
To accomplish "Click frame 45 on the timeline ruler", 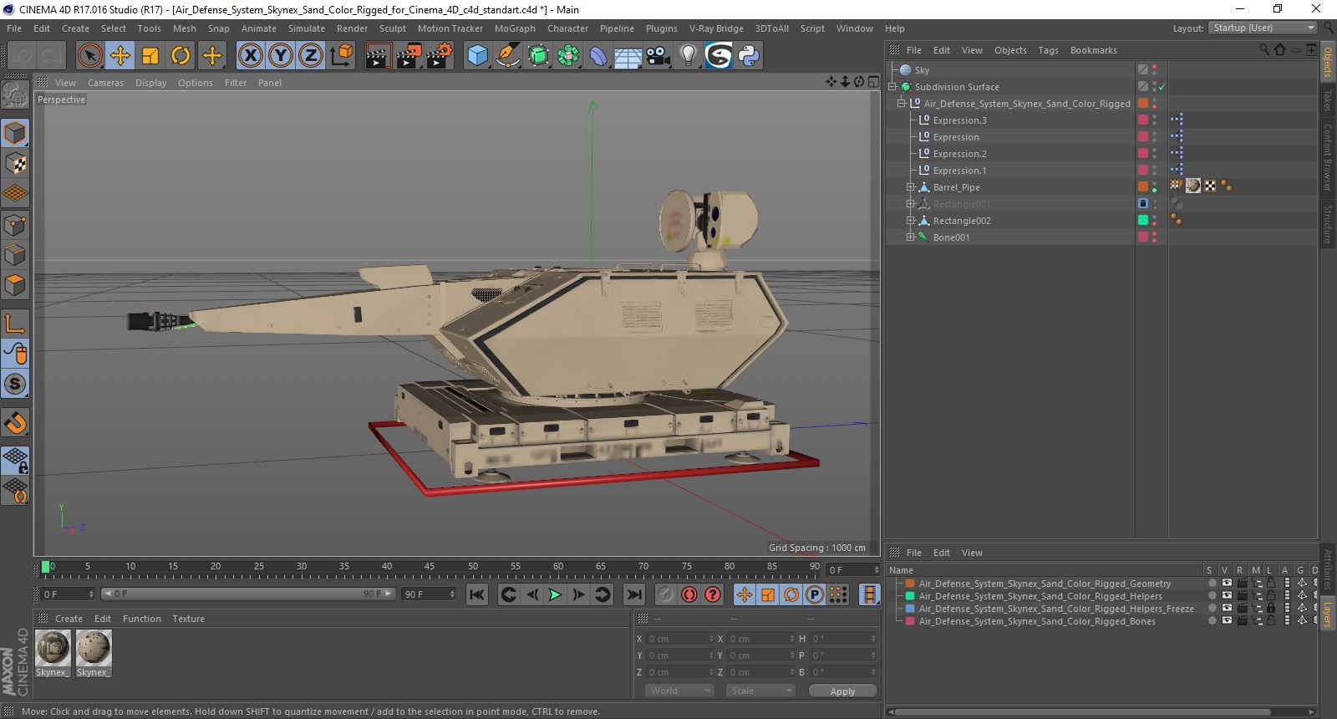I will (430, 567).
